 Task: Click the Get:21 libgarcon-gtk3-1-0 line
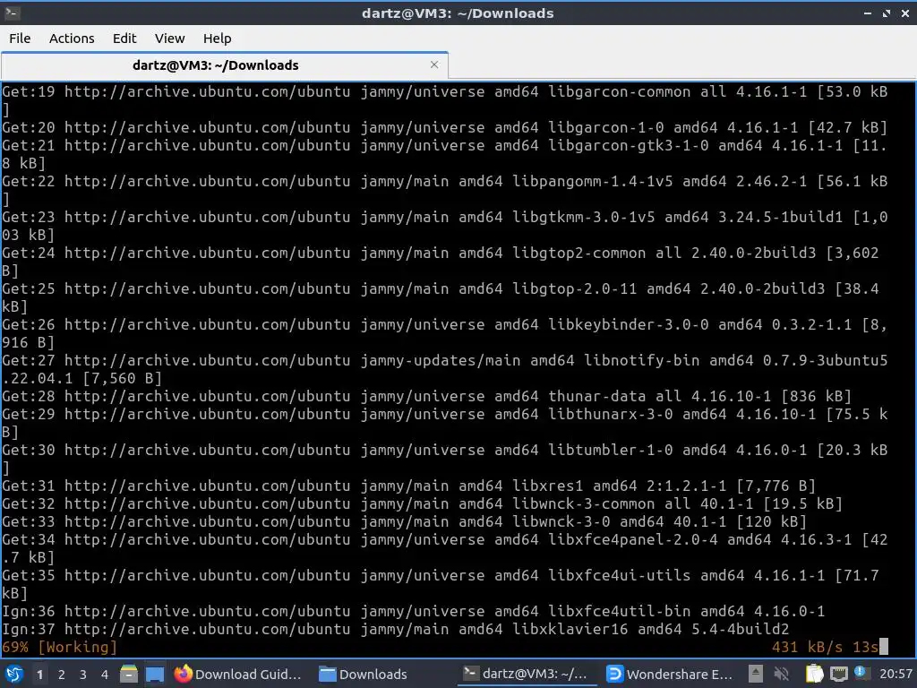point(445,154)
